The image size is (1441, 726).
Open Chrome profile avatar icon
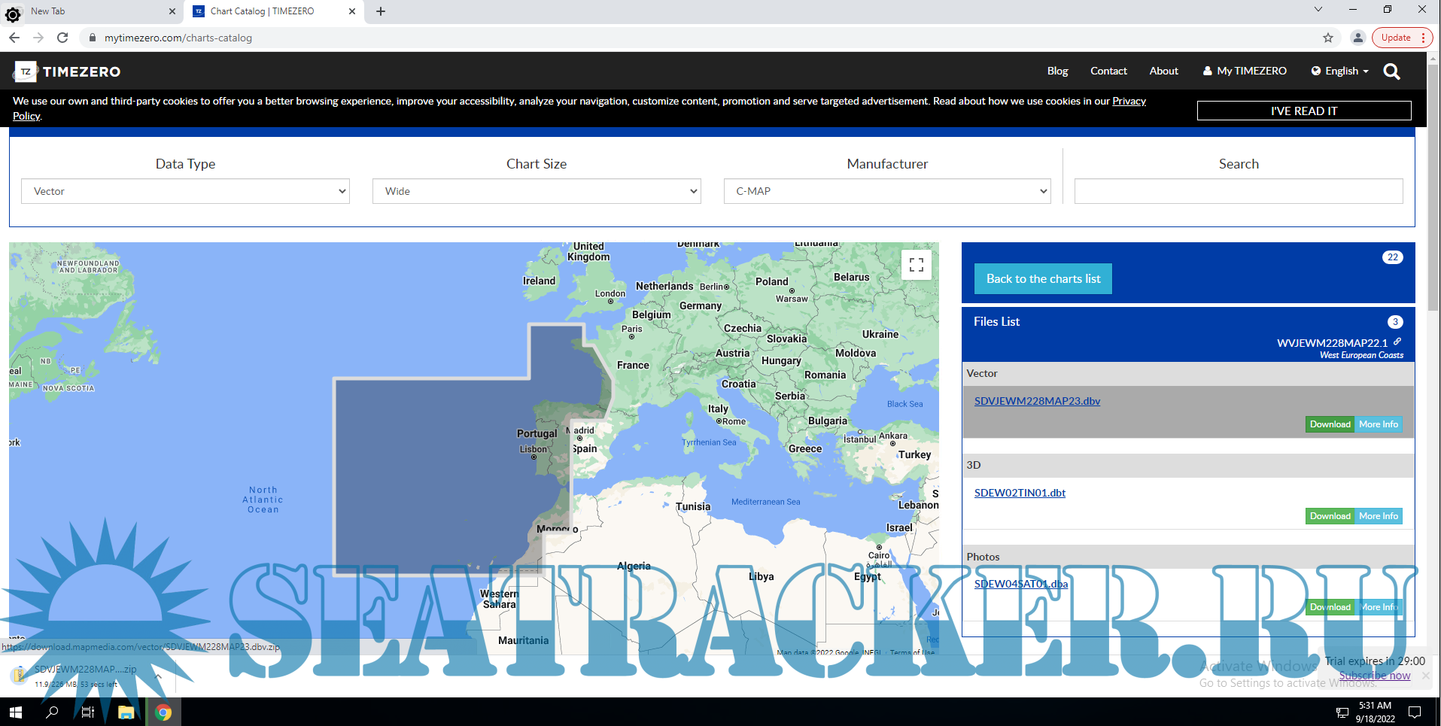pyautogui.click(x=1357, y=38)
